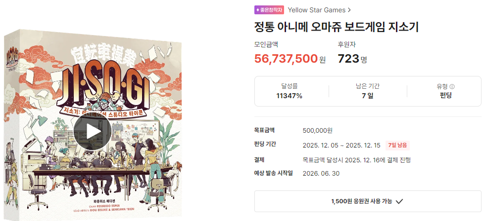Click the 723명 backer count
Screen dimensions: 483x221
point(352,59)
